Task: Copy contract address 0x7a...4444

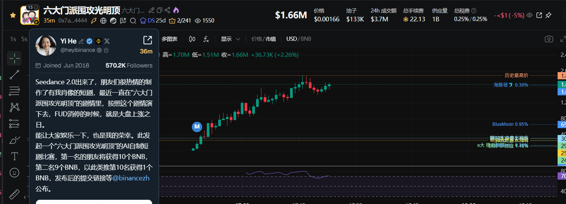Action: (x=72, y=21)
